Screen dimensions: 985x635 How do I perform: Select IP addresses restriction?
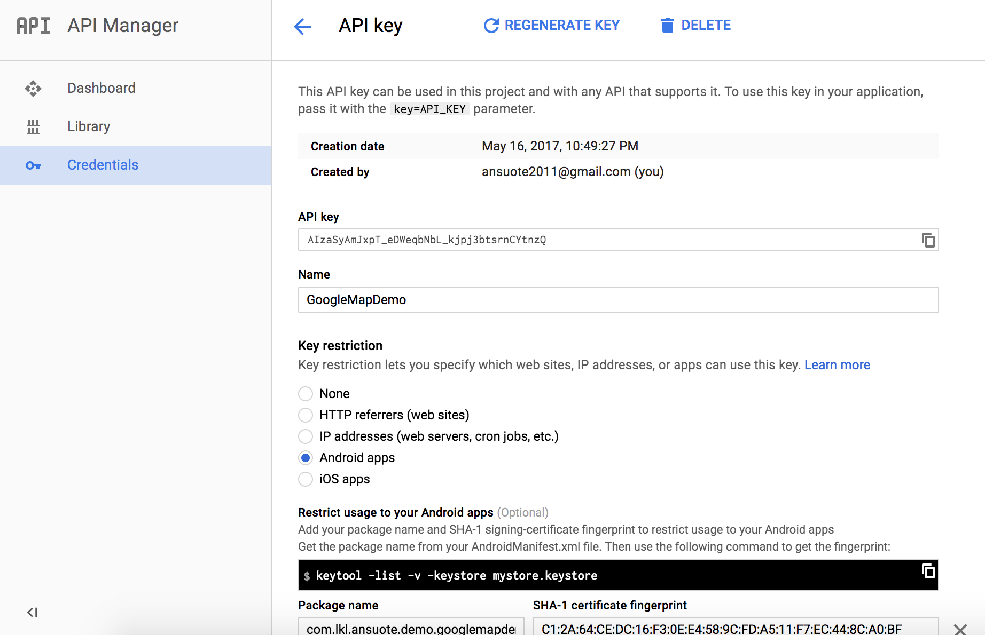(x=306, y=436)
